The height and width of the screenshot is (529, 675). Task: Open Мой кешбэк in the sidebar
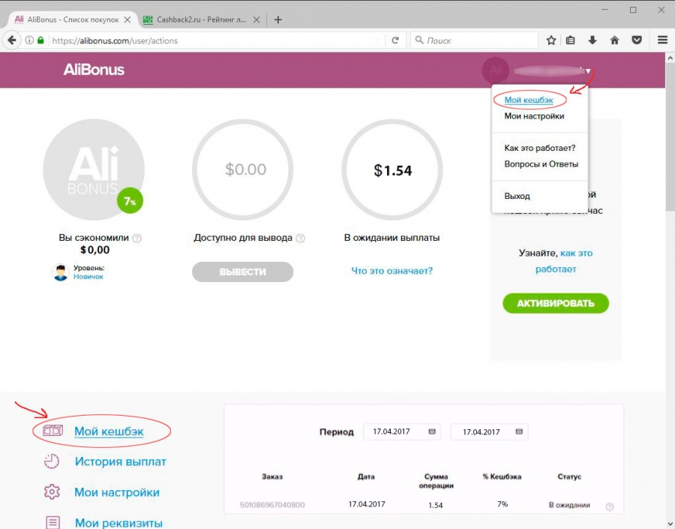point(109,431)
